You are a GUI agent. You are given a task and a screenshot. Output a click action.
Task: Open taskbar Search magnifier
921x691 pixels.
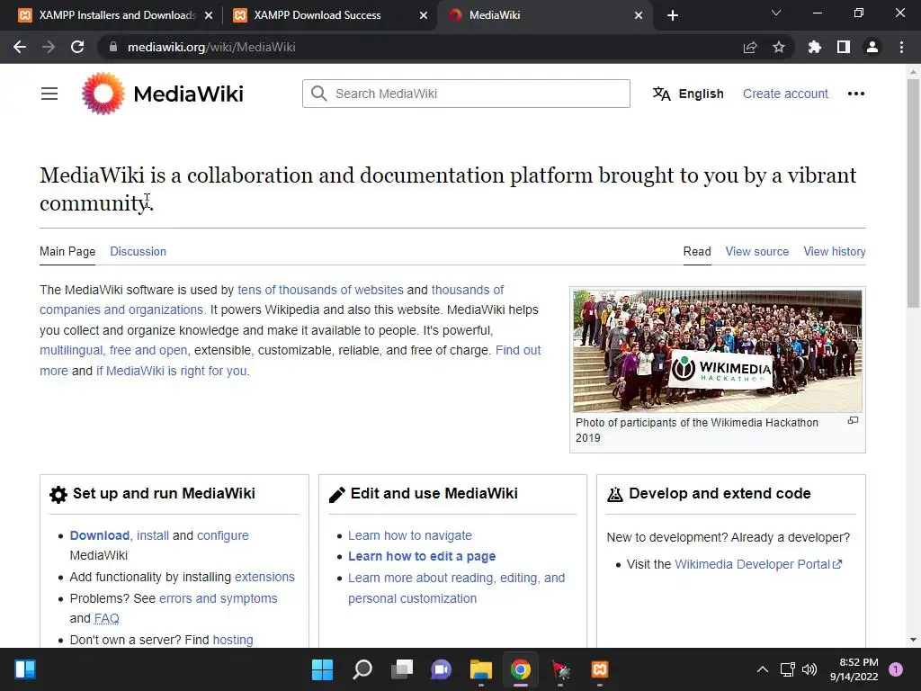pos(362,669)
